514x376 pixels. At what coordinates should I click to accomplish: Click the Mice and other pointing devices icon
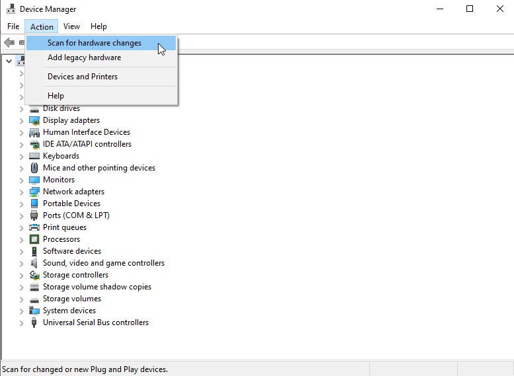point(34,168)
